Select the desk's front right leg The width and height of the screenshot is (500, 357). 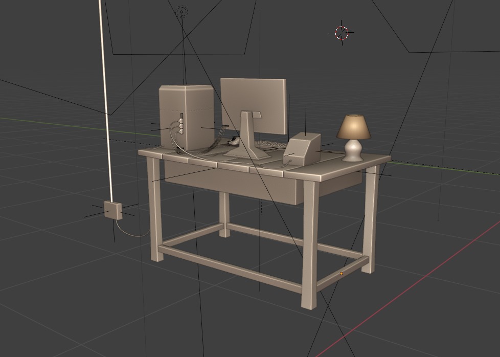coord(310,244)
